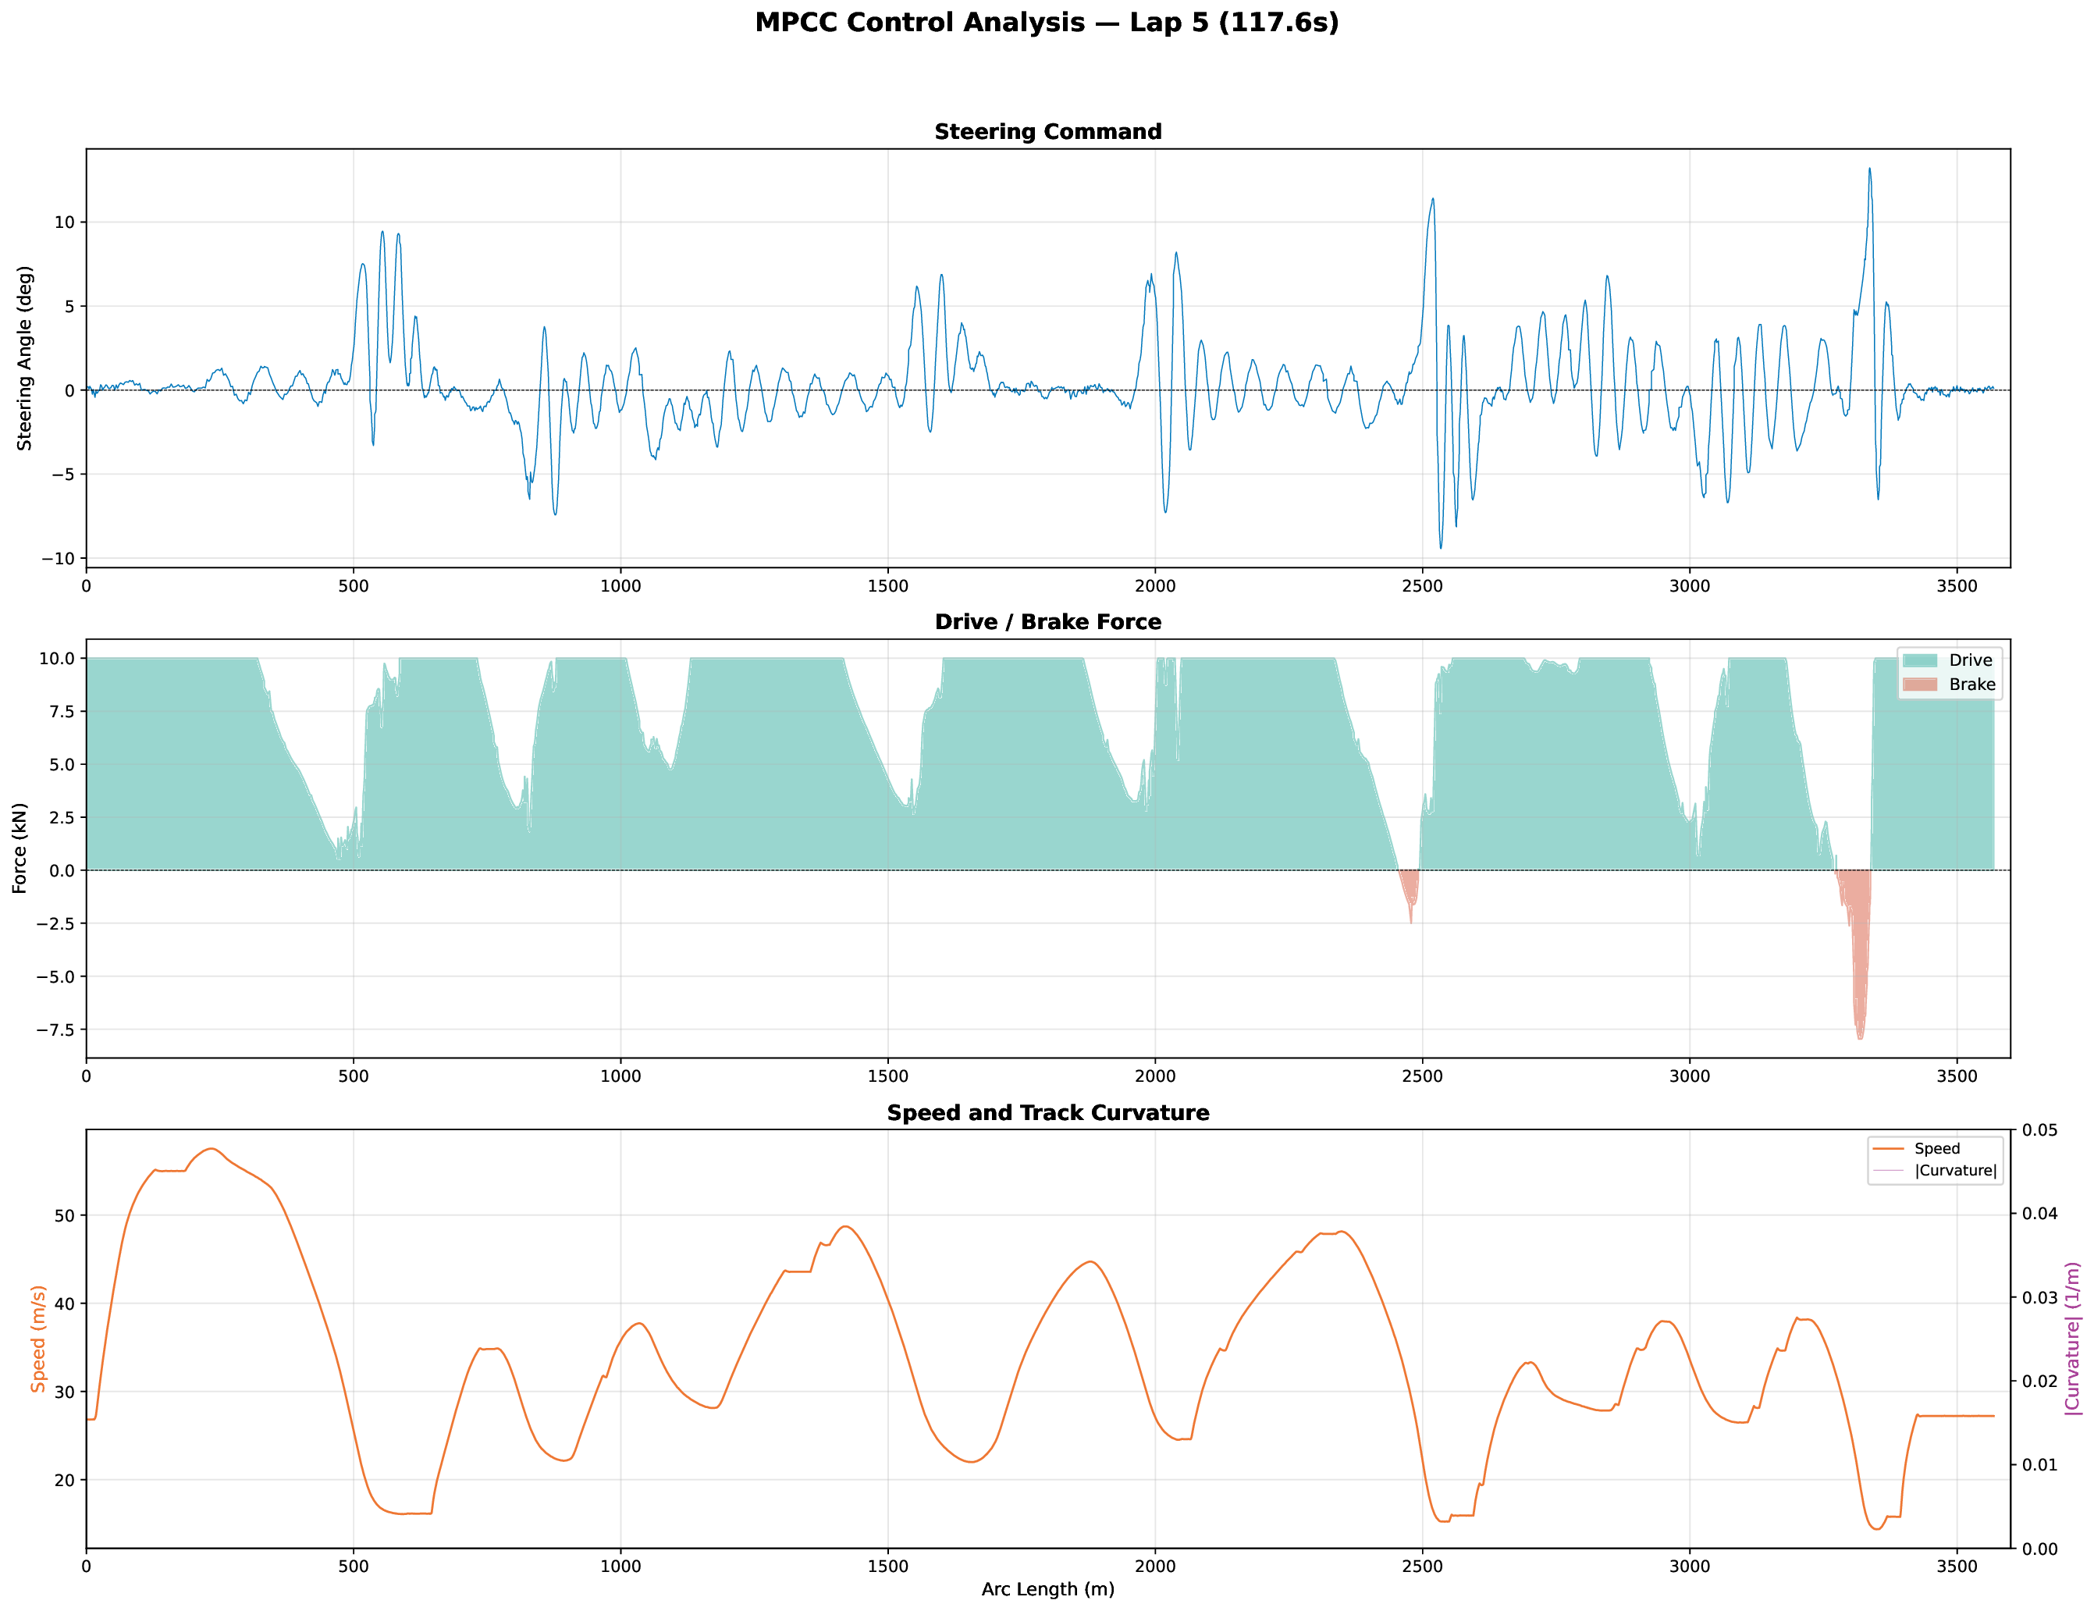The height and width of the screenshot is (1611, 2094).
Task: Click the salmon Brake legend swatch
Action: [x=1921, y=685]
